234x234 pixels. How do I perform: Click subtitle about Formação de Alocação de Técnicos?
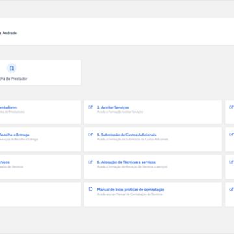pos(132,167)
